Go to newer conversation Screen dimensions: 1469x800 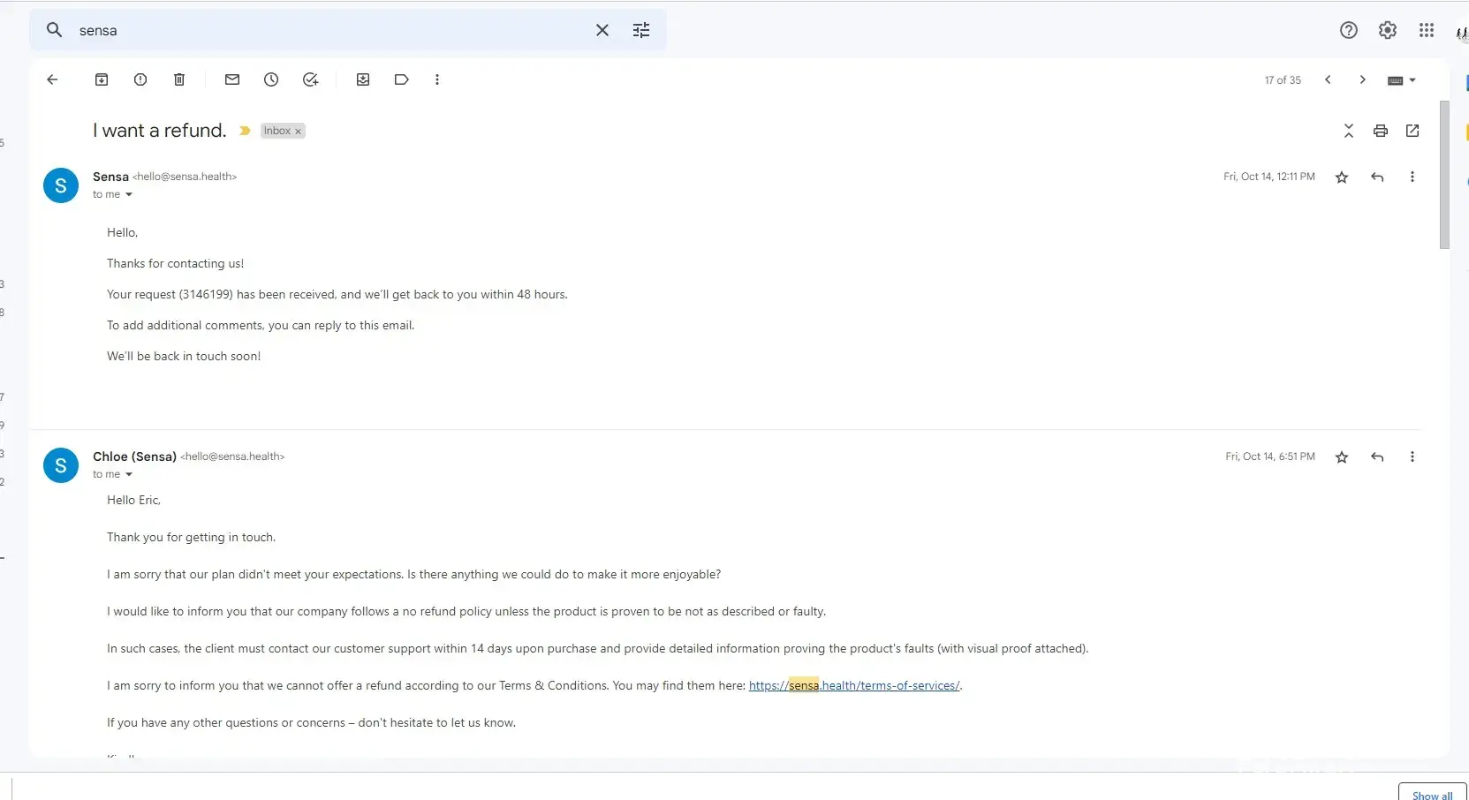(1328, 79)
